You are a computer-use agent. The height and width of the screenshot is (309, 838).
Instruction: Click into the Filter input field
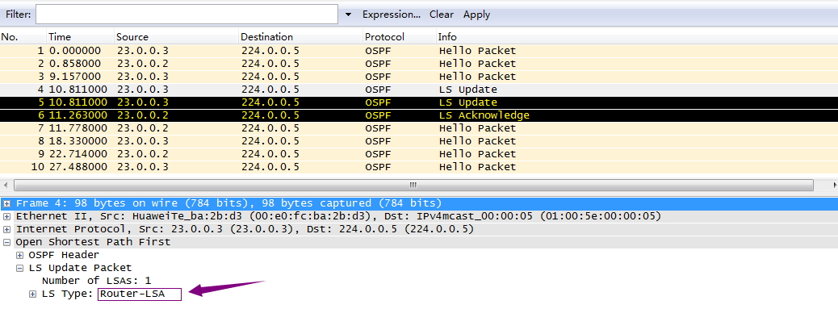pyautogui.click(x=186, y=15)
